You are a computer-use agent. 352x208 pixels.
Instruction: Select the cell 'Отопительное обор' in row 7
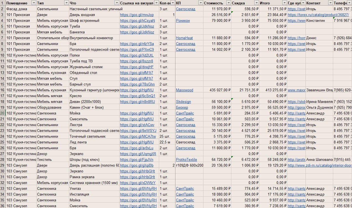(x=53, y=38)
